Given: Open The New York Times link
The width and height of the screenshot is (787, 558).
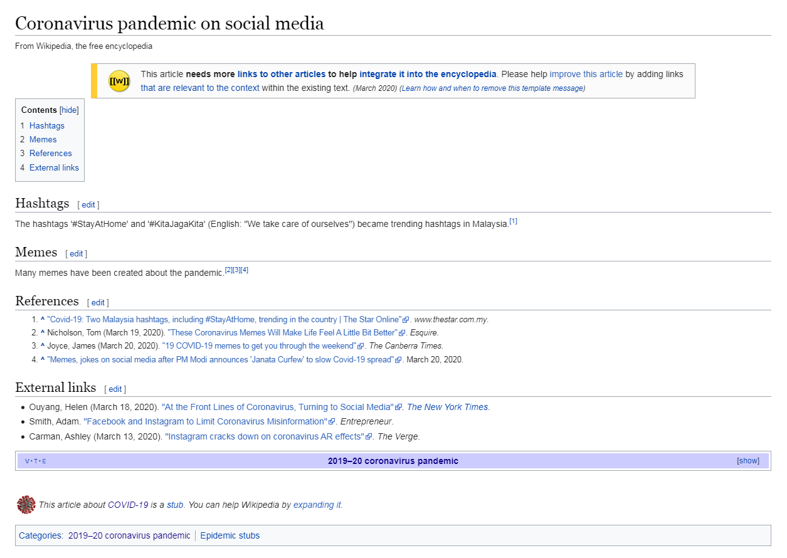Looking at the screenshot, I should pyautogui.click(x=447, y=408).
